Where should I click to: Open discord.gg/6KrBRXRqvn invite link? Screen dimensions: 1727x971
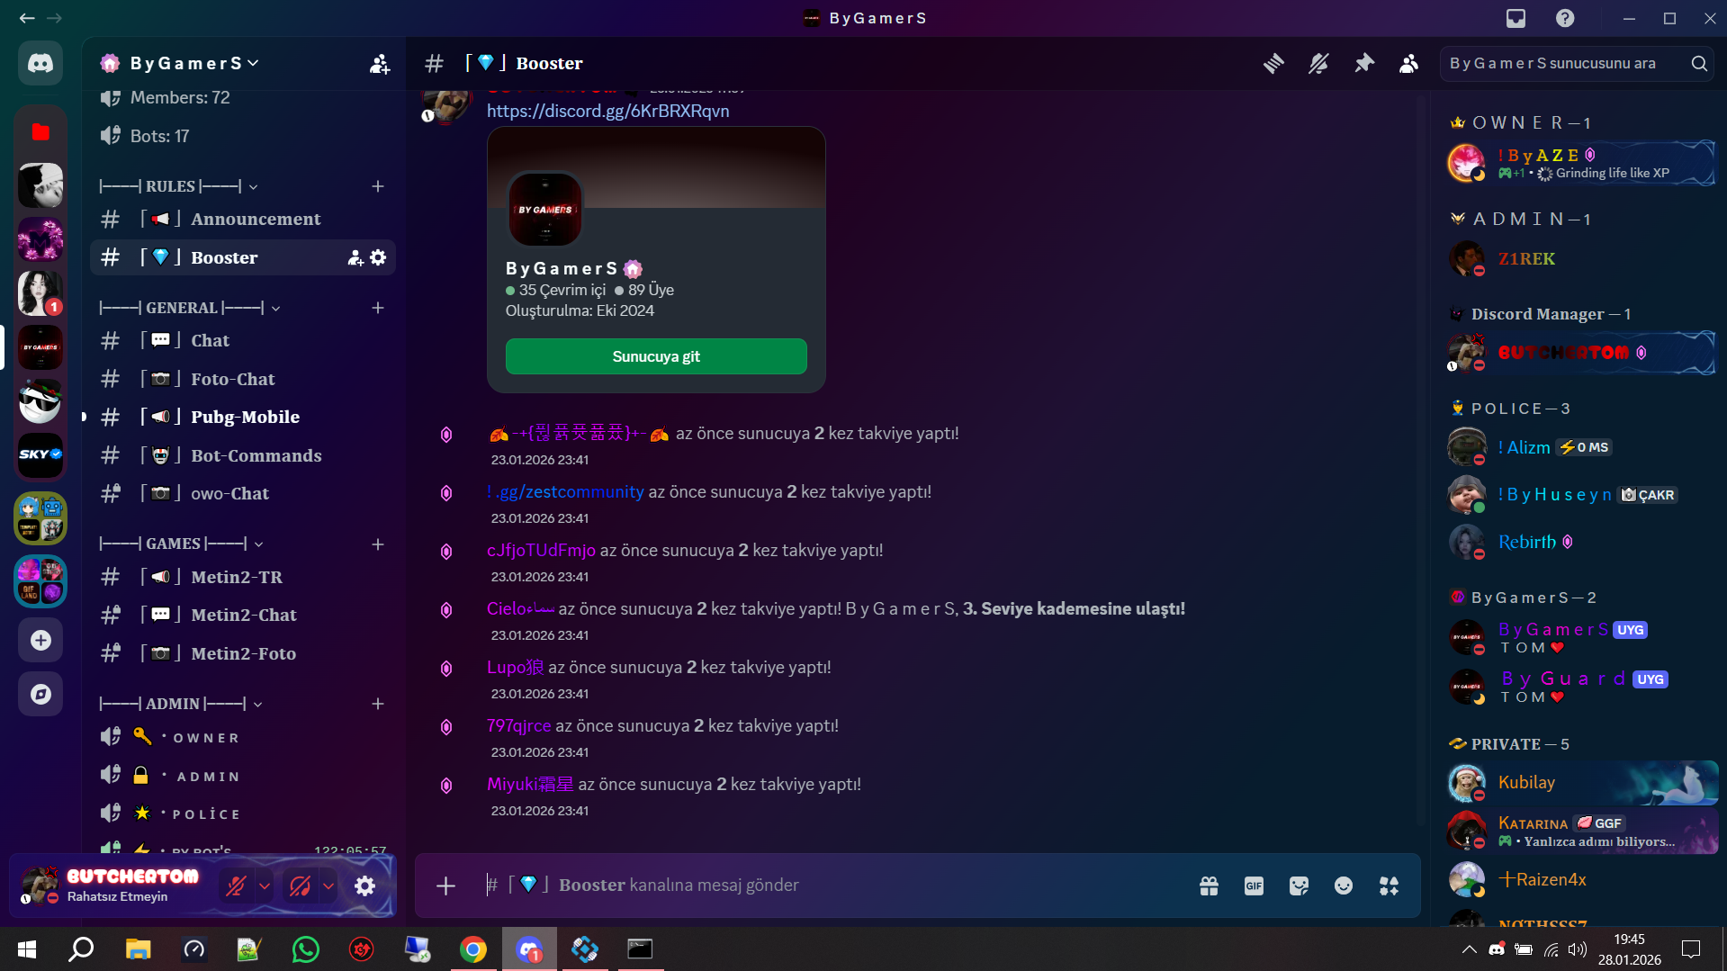[x=608, y=111]
